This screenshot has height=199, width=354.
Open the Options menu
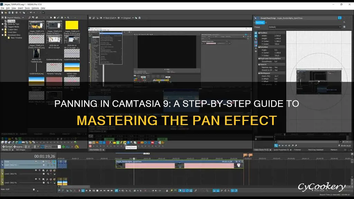(35, 8)
